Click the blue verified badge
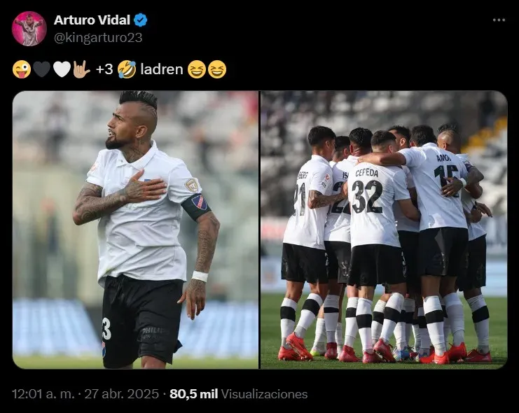This screenshot has width=519, height=413. pyautogui.click(x=140, y=20)
